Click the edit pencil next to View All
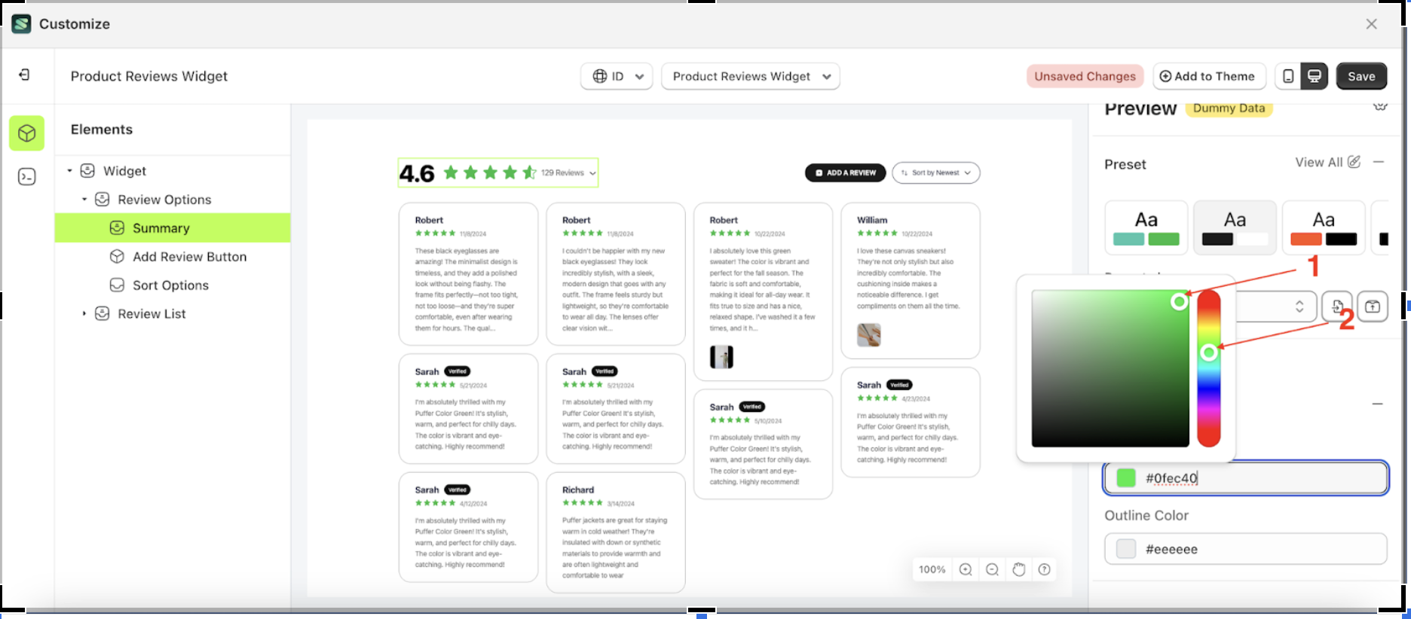Viewport: 1411px width, 619px height. pyautogui.click(x=1354, y=162)
